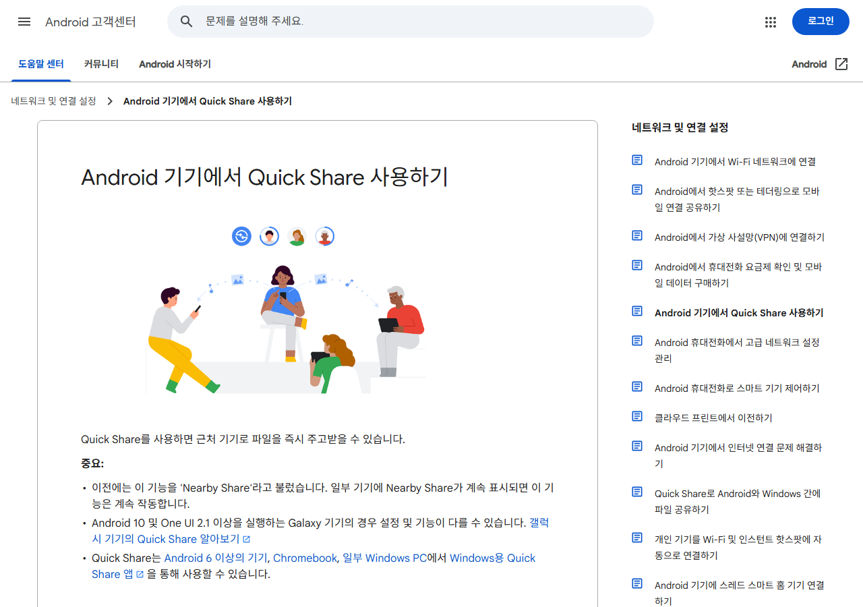Click article icon beside 고급 네트워크 설정 관리

(x=637, y=341)
